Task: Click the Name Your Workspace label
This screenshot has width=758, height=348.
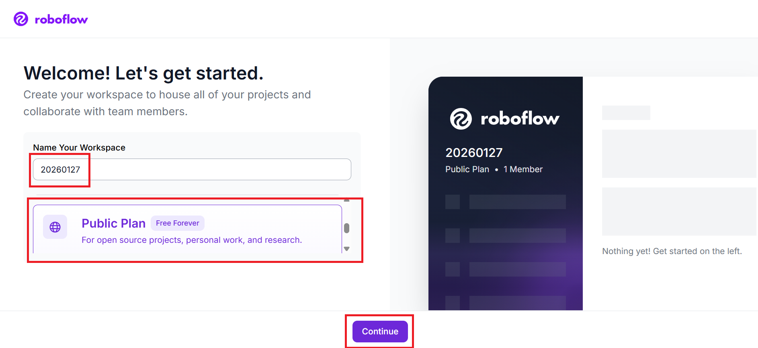Action: [79, 148]
